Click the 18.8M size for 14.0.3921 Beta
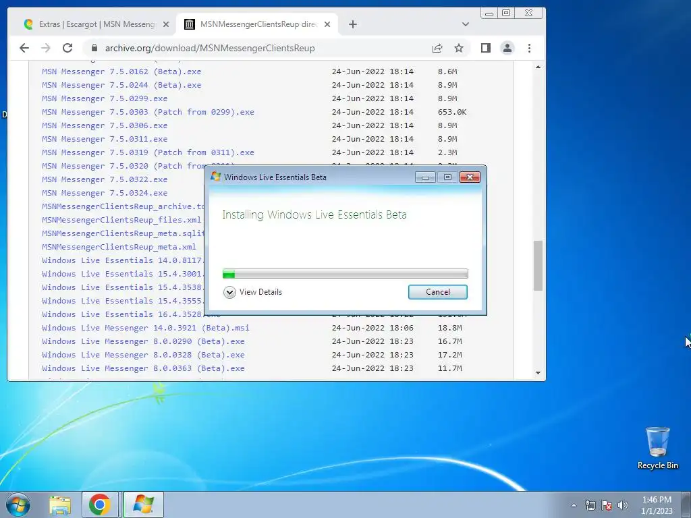Image resolution: width=691 pixels, height=518 pixels. pos(449,328)
